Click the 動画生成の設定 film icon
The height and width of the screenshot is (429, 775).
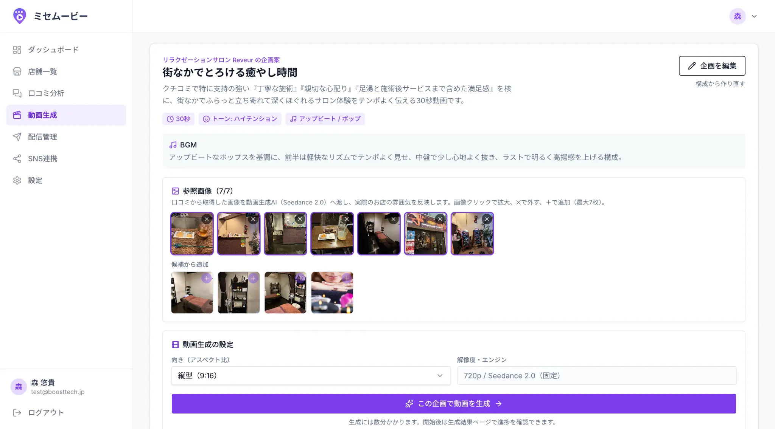coord(175,344)
